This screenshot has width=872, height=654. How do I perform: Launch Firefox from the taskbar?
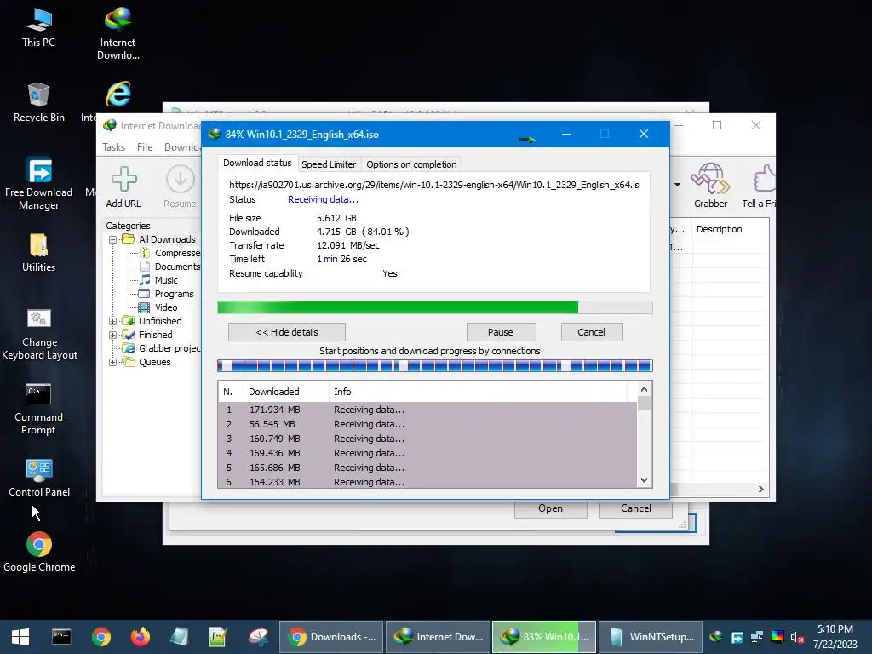click(x=141, y=637)
